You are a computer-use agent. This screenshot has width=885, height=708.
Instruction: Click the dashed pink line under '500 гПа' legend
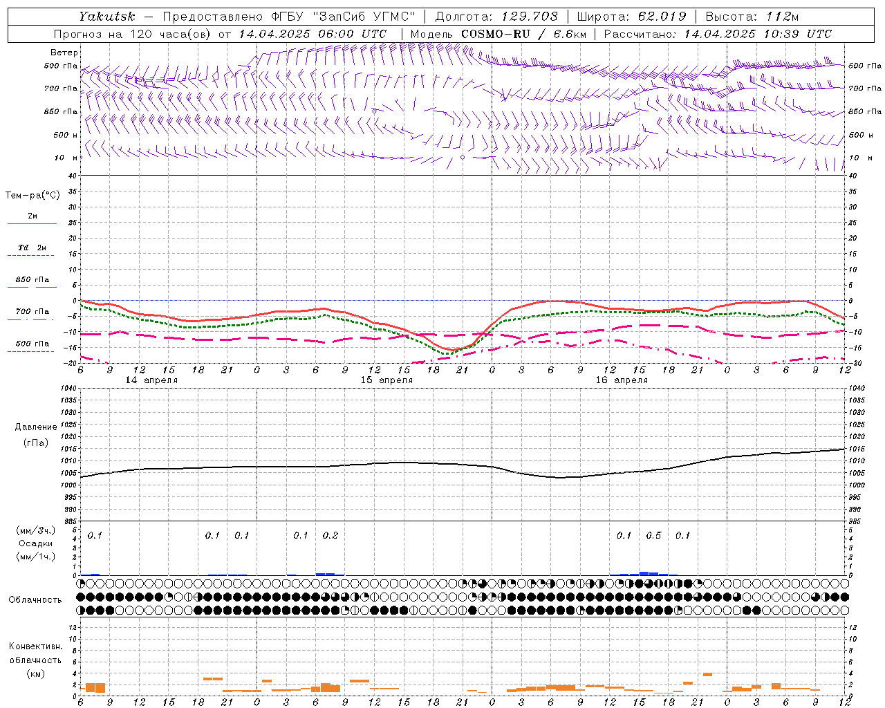click(x=30, y=352)
